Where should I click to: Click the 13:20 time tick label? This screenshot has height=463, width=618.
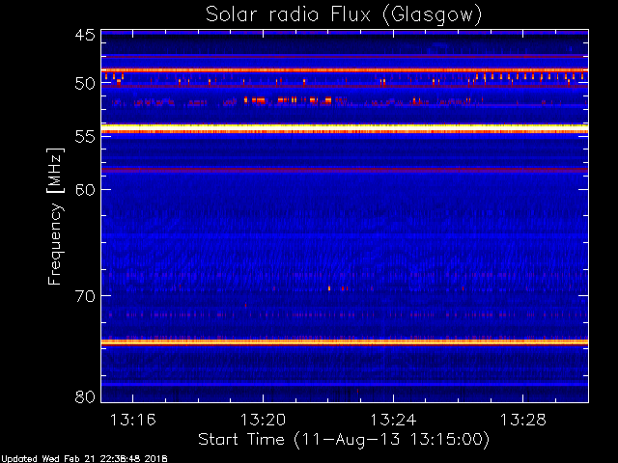coord(263,421)
